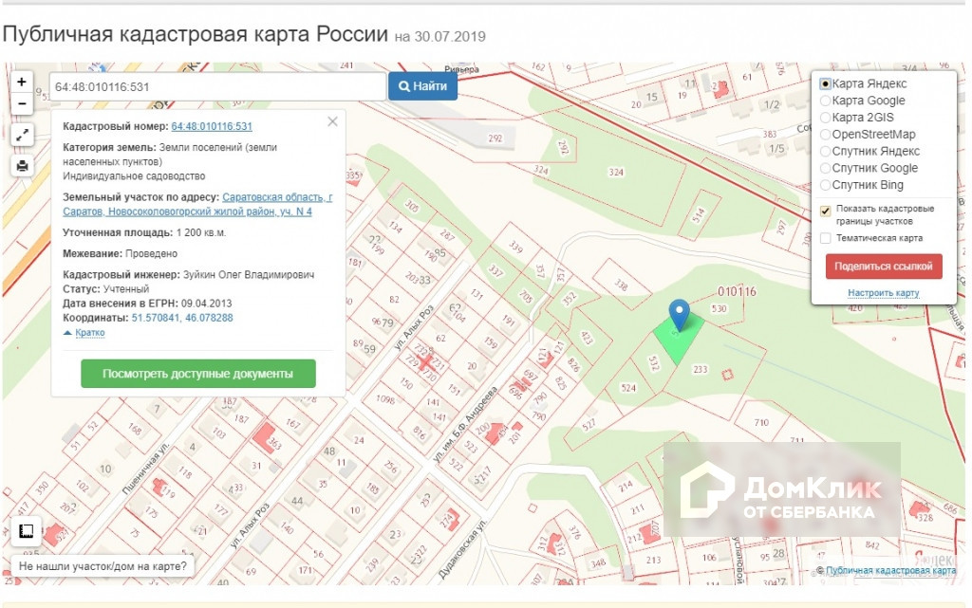The image size is (972, 608).
Task: Select Спутник Bing radio option
Action: coord(825,185)
